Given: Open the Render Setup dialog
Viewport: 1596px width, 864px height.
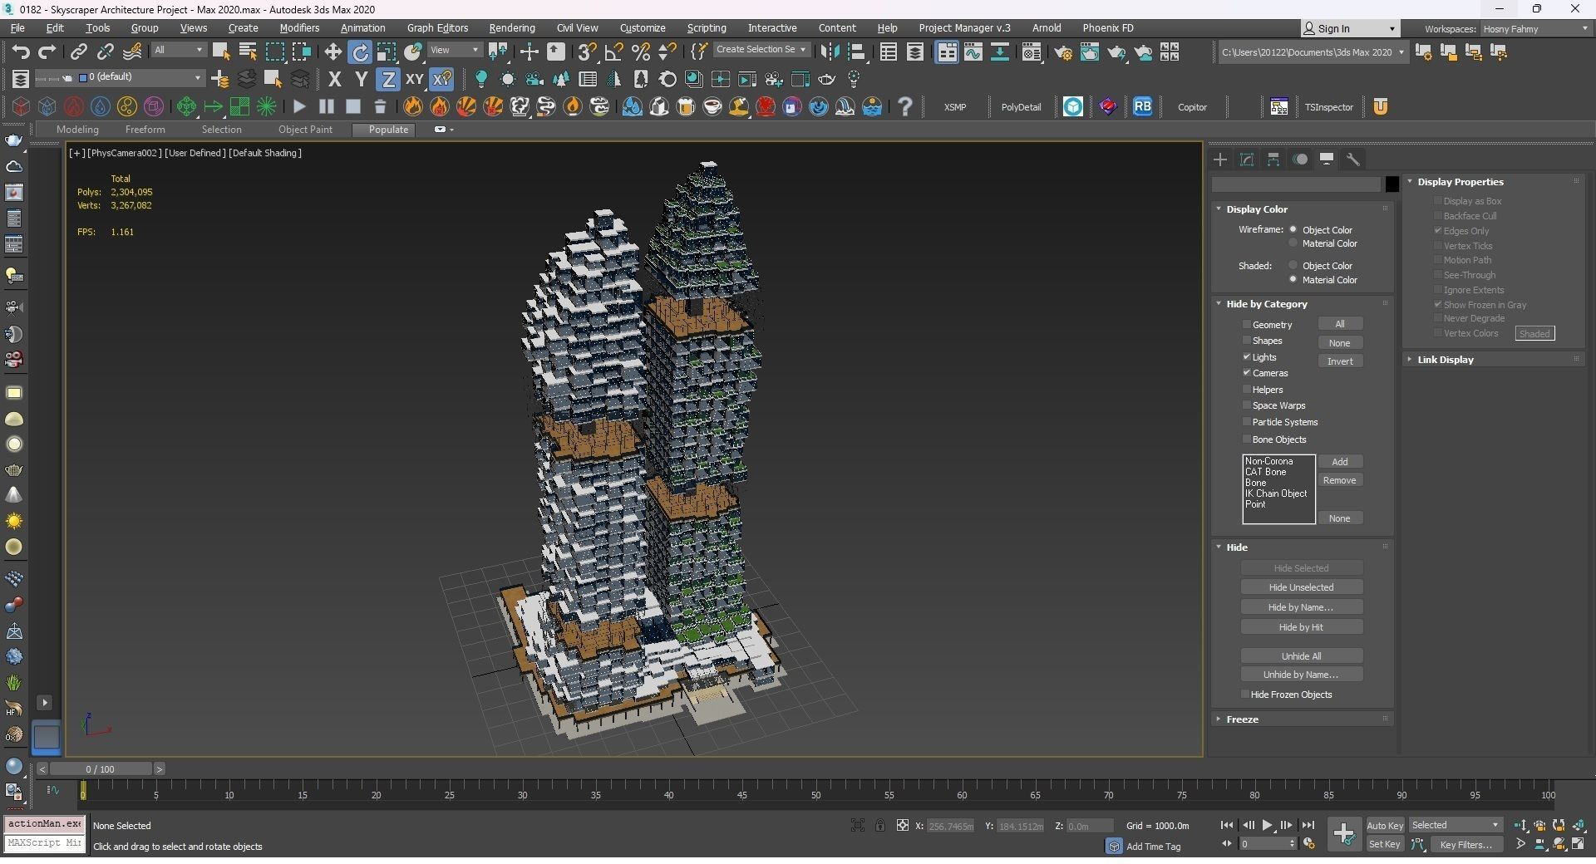Looking at the screenshot, I should [x=1064, y=52].
